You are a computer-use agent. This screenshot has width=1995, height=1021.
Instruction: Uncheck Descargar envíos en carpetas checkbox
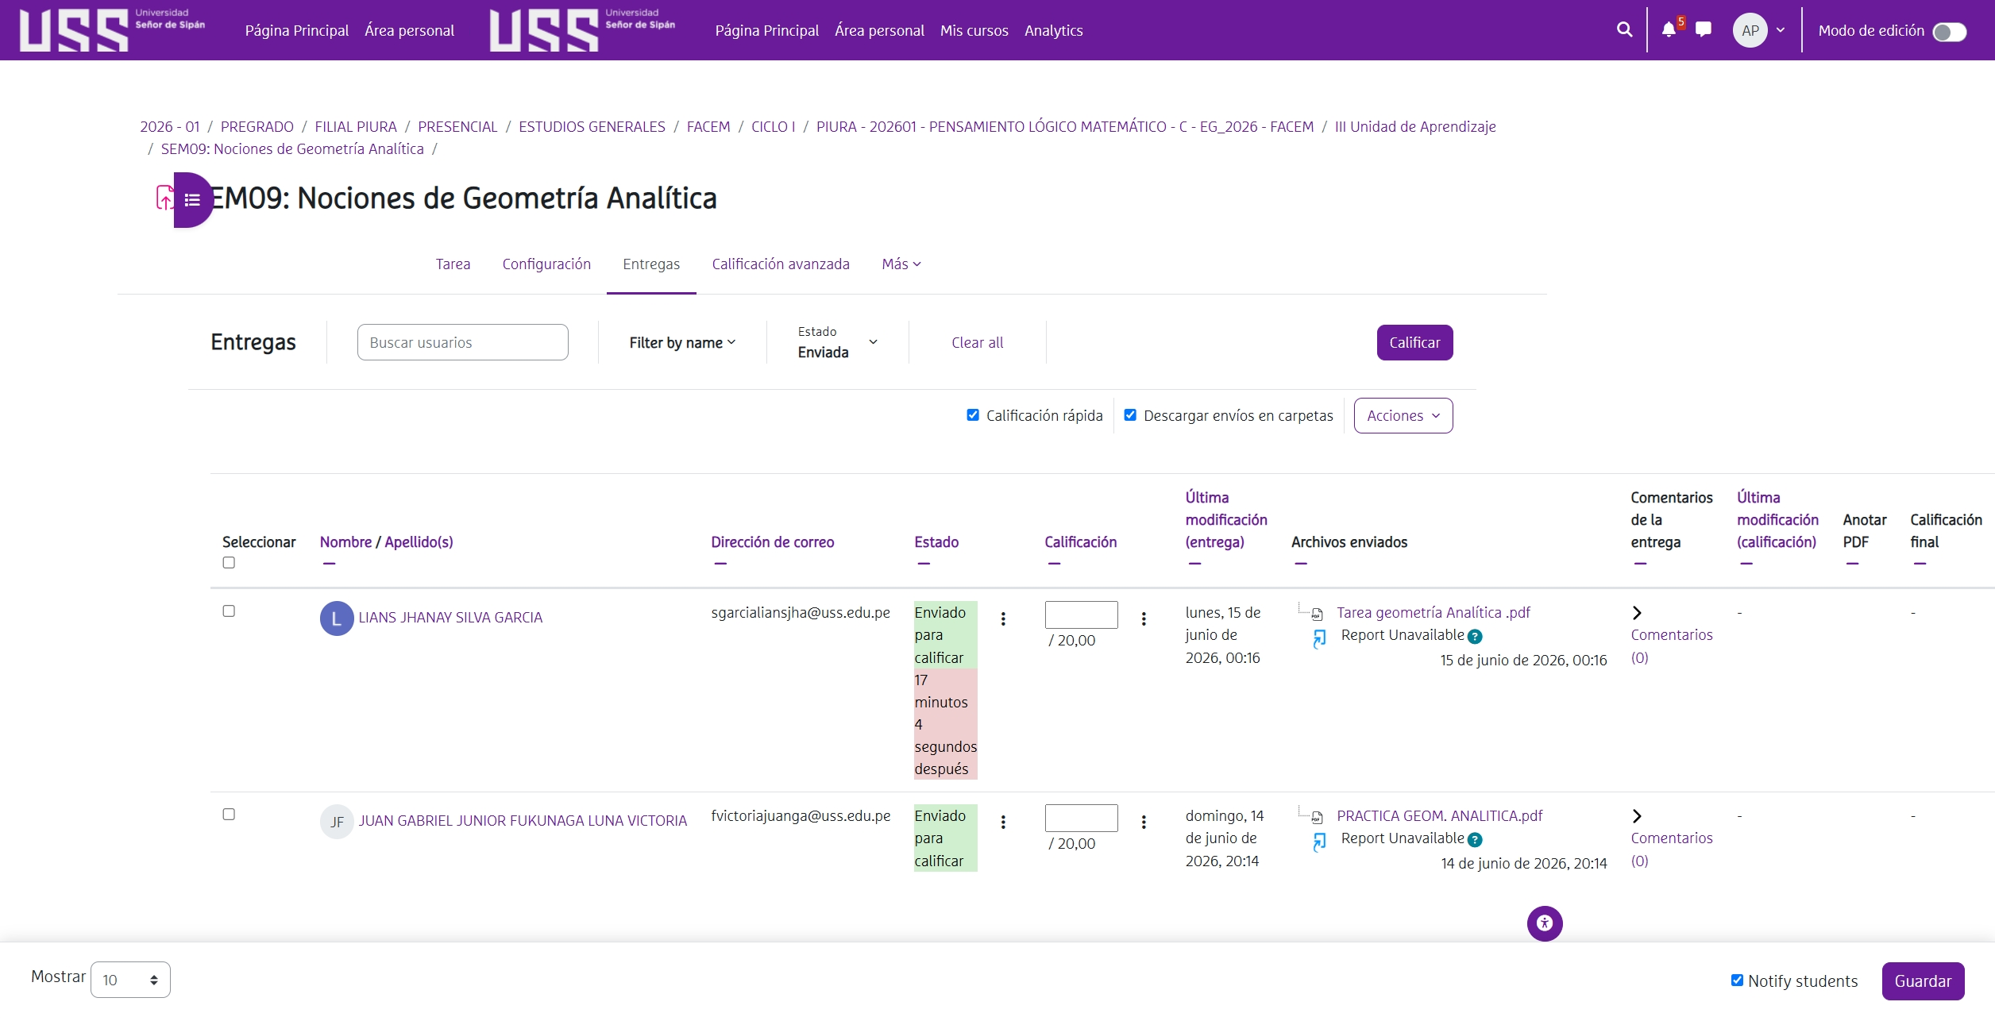(x=1130, y=415)
